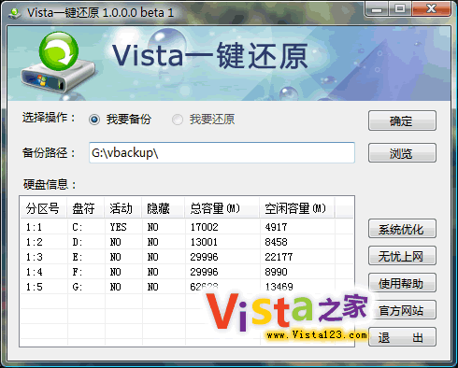Click free capacity value 4917

point(276,227)
